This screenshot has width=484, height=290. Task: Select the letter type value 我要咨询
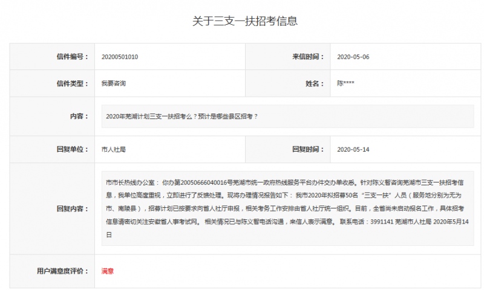[114, 83]
